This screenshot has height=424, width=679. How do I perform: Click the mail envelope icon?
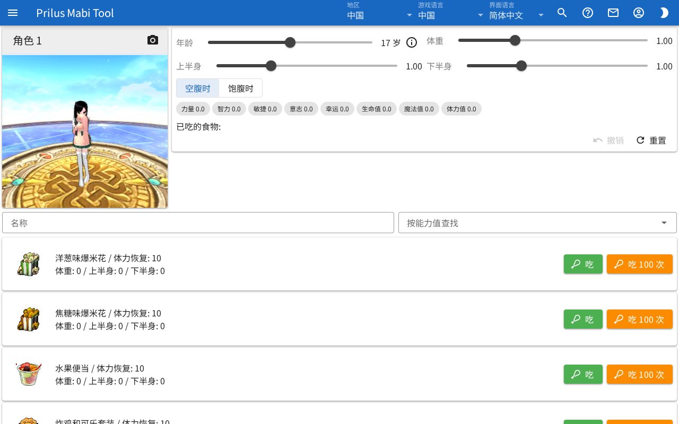coord(613,13)
